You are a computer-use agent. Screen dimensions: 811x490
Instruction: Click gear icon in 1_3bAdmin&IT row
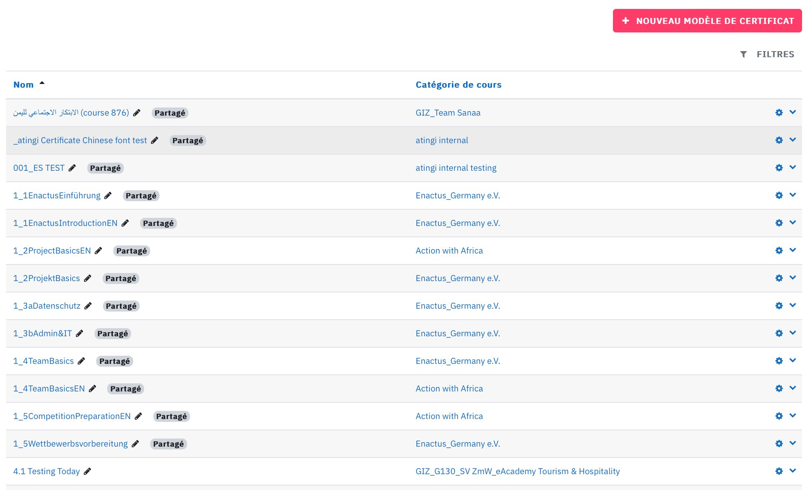point(779,333)
